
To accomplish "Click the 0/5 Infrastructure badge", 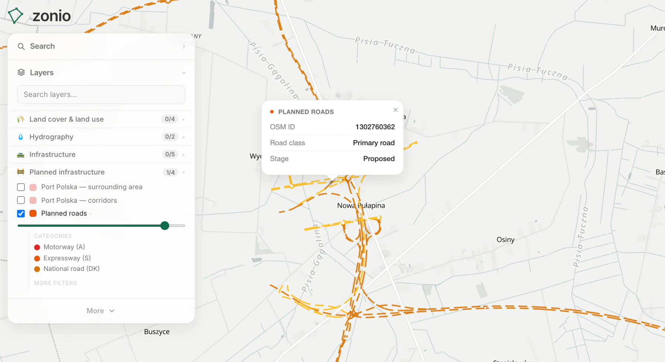I will click(170, 154).
